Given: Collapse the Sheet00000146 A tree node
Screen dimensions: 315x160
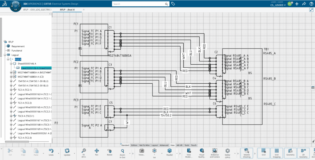Looking at the screenshot, I should pyautogui.click(x=11, y=63).
